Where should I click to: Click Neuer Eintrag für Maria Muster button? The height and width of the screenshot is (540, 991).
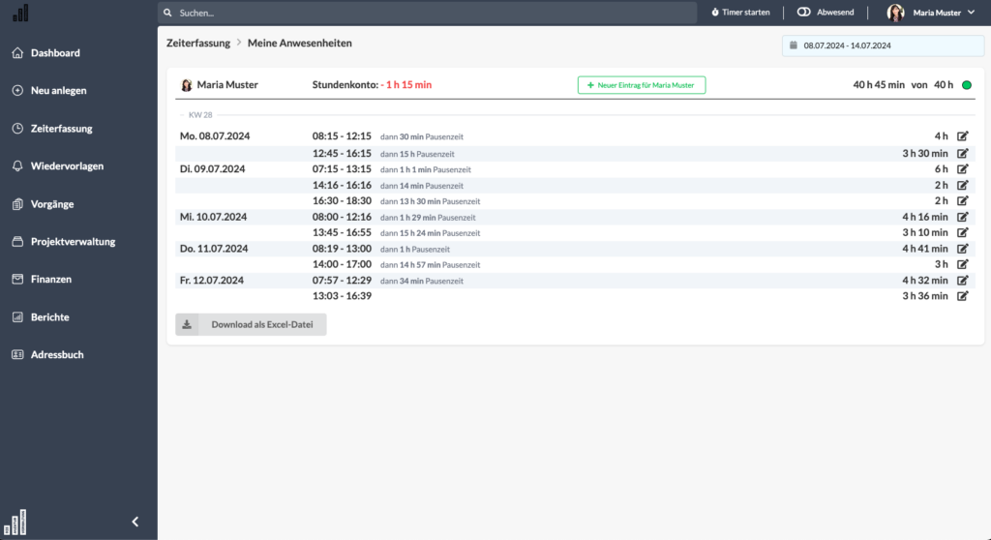tap(642, 85)
